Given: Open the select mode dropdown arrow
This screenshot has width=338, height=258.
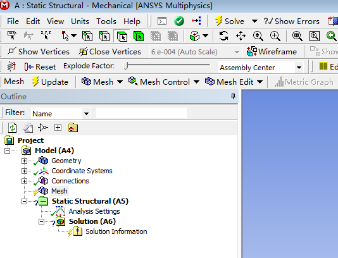Looking at the screenshot, I should 73,35.
